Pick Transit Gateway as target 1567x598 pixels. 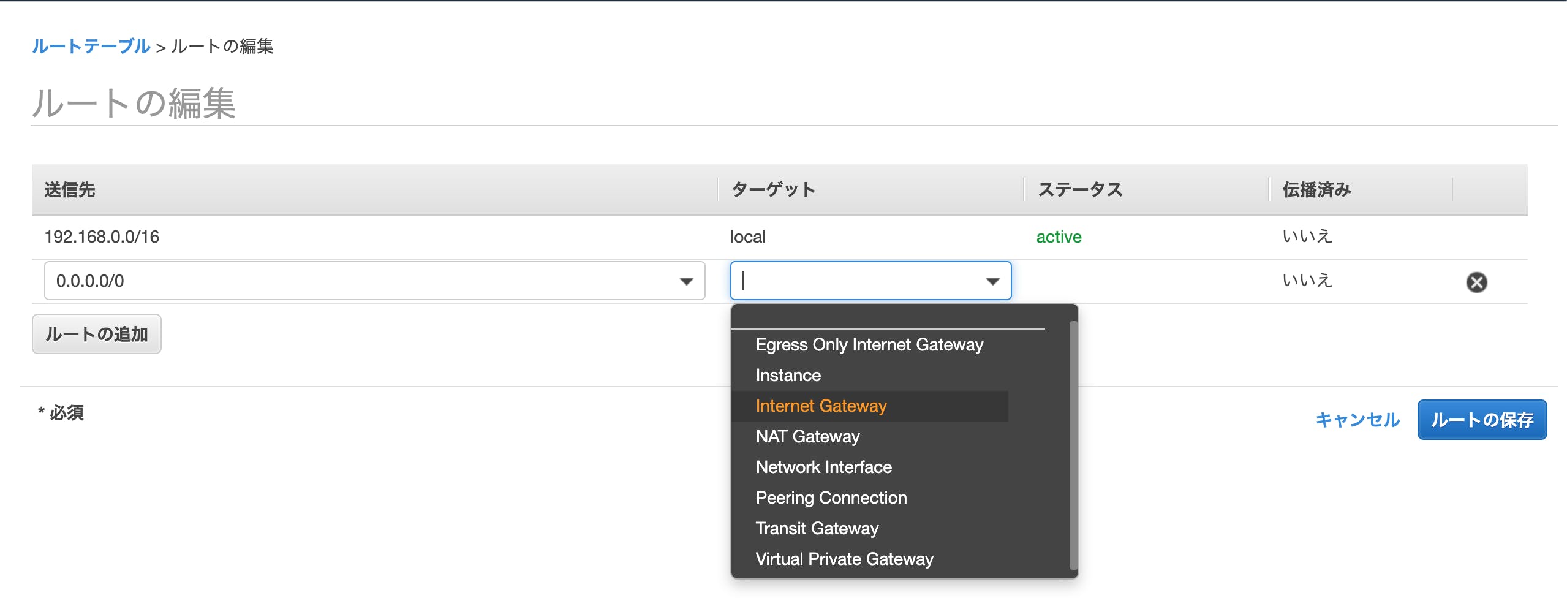(x=817, y=528)
